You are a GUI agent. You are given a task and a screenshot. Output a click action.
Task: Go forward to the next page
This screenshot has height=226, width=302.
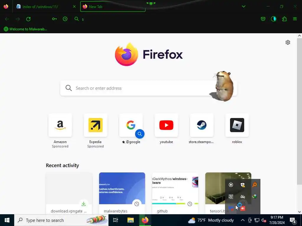[x=18, y=19]
